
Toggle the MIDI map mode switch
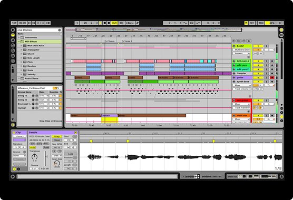point(261,23)
